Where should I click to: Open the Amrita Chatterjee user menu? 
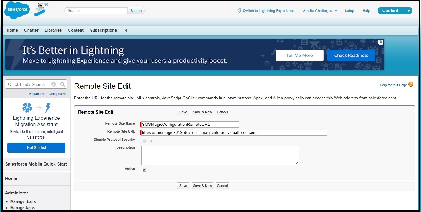pos(320,11)
